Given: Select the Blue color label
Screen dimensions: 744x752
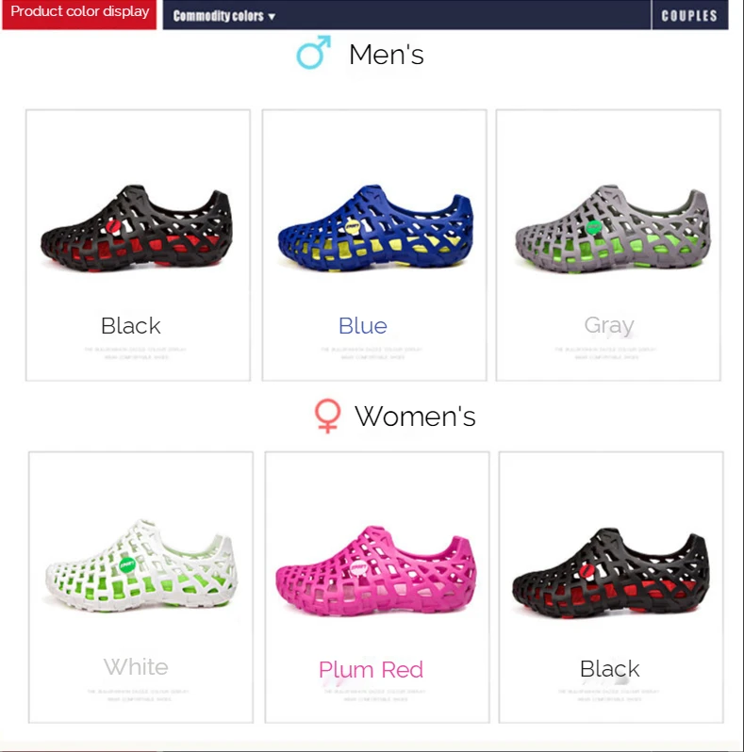Looking at the screenshot, I should click(363, 326).
